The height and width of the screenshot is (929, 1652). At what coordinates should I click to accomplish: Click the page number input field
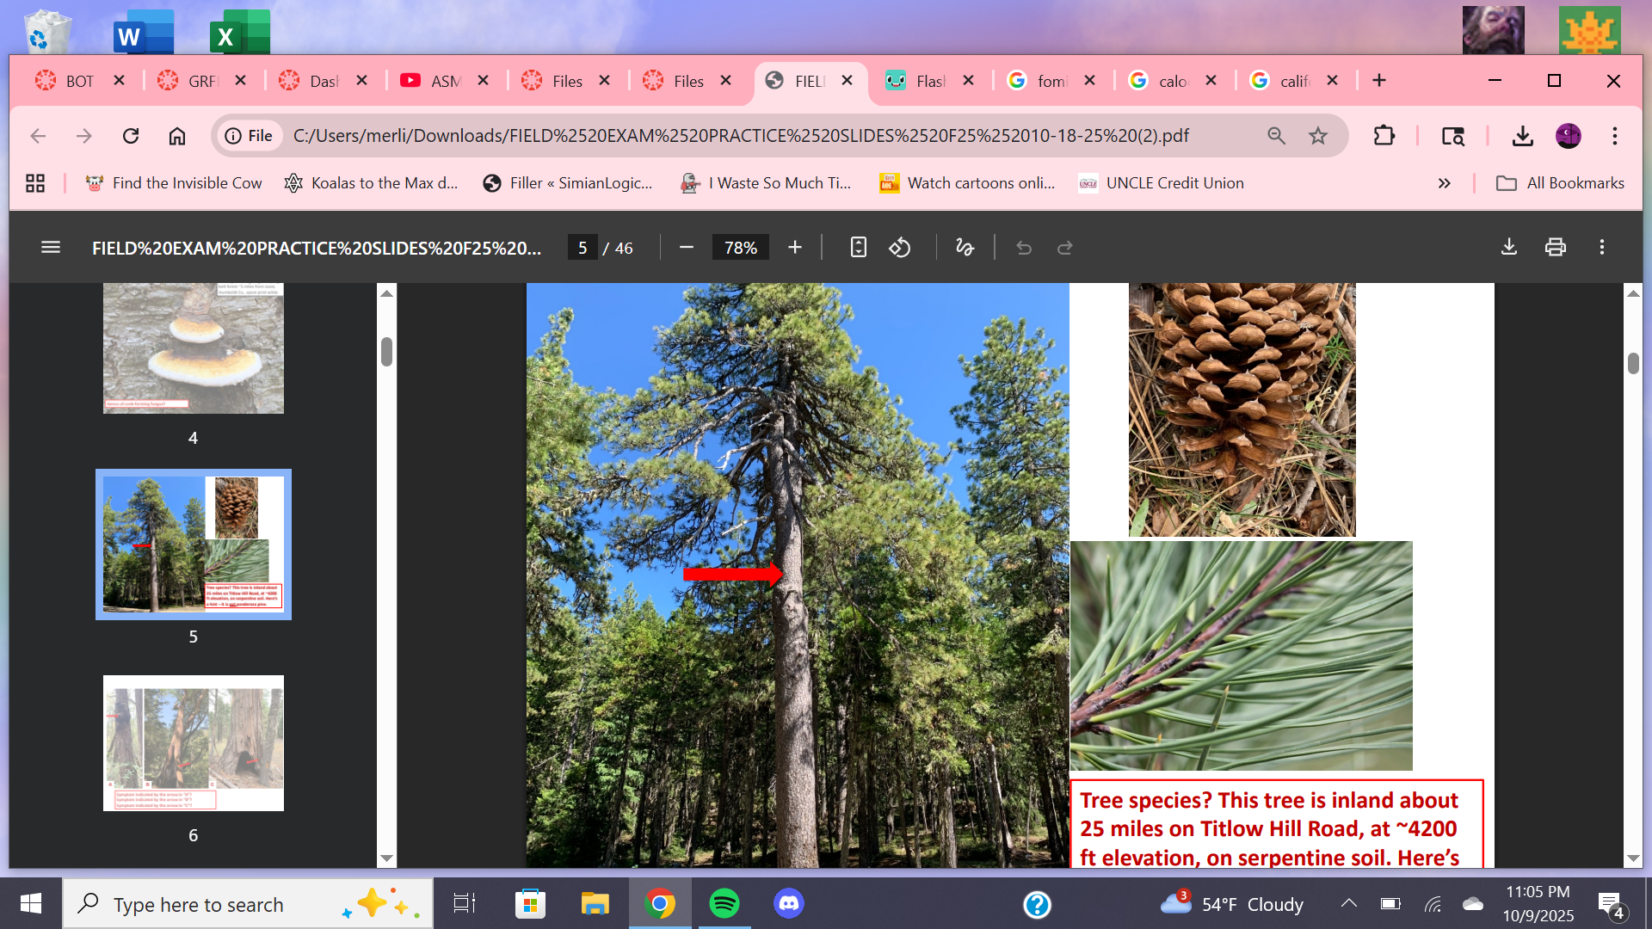(x=583, y=248)
